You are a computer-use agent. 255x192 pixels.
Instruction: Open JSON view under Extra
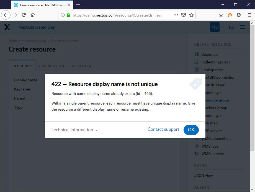point(204,175)
